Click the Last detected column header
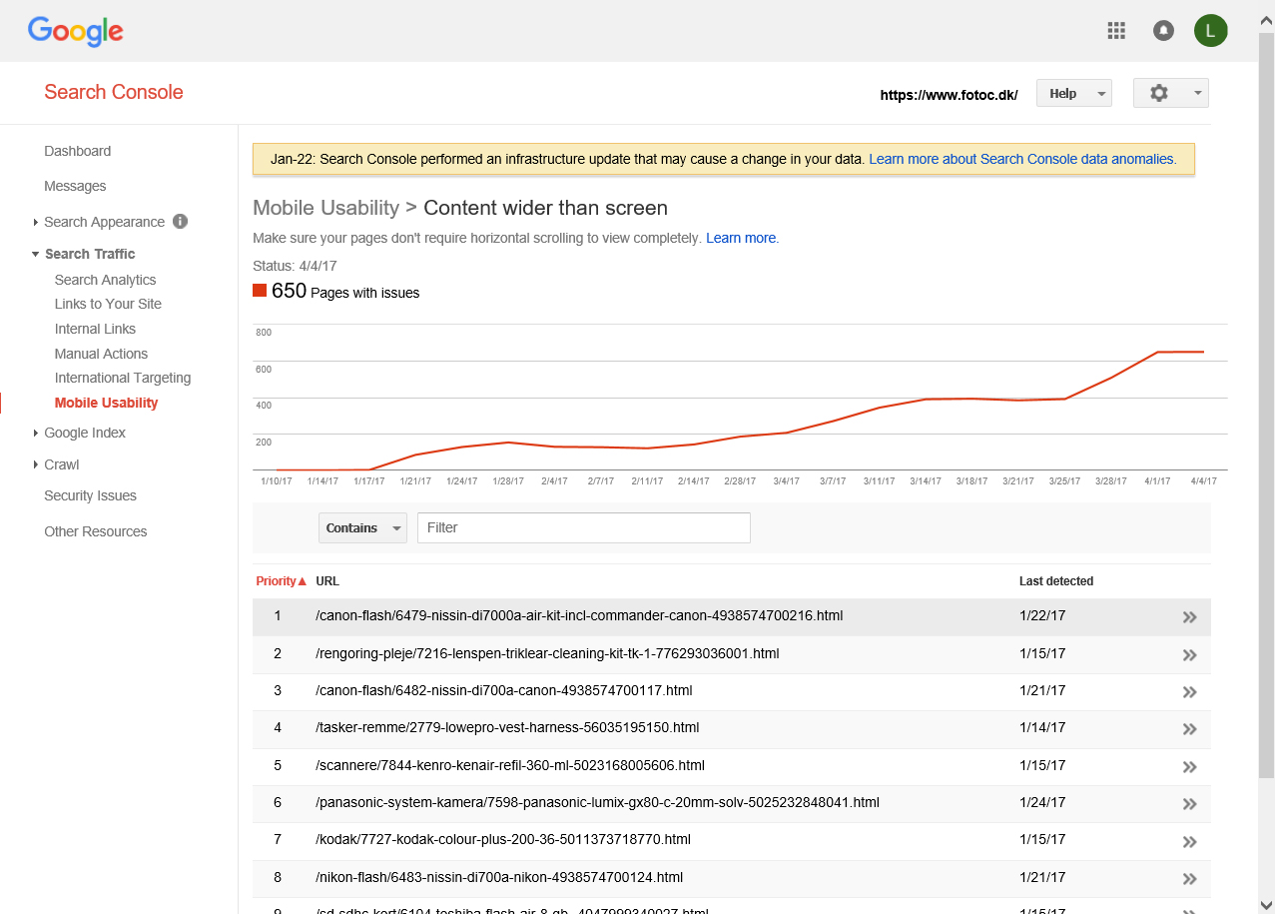Screen dimensions: 1275x914 click(x=1056, y=581)
